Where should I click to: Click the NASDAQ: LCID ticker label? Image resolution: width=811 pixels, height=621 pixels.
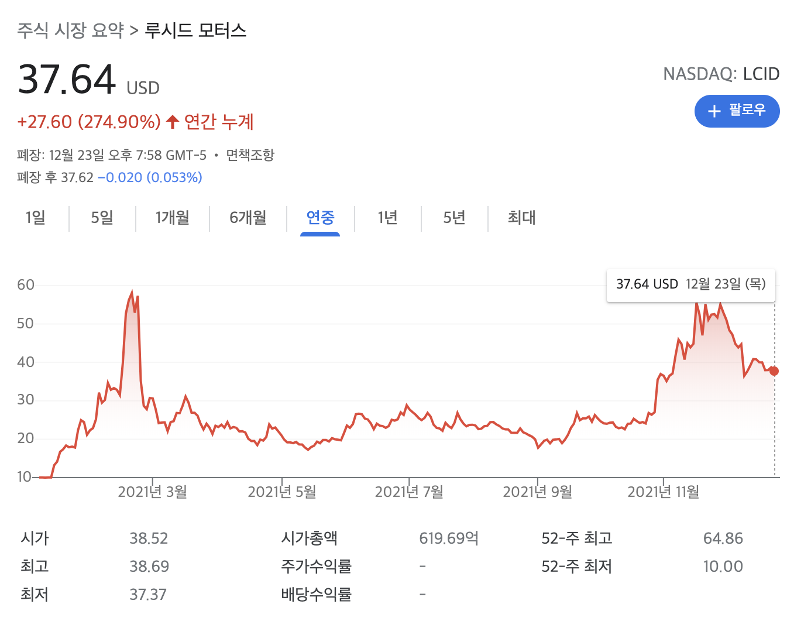(721, 74)
